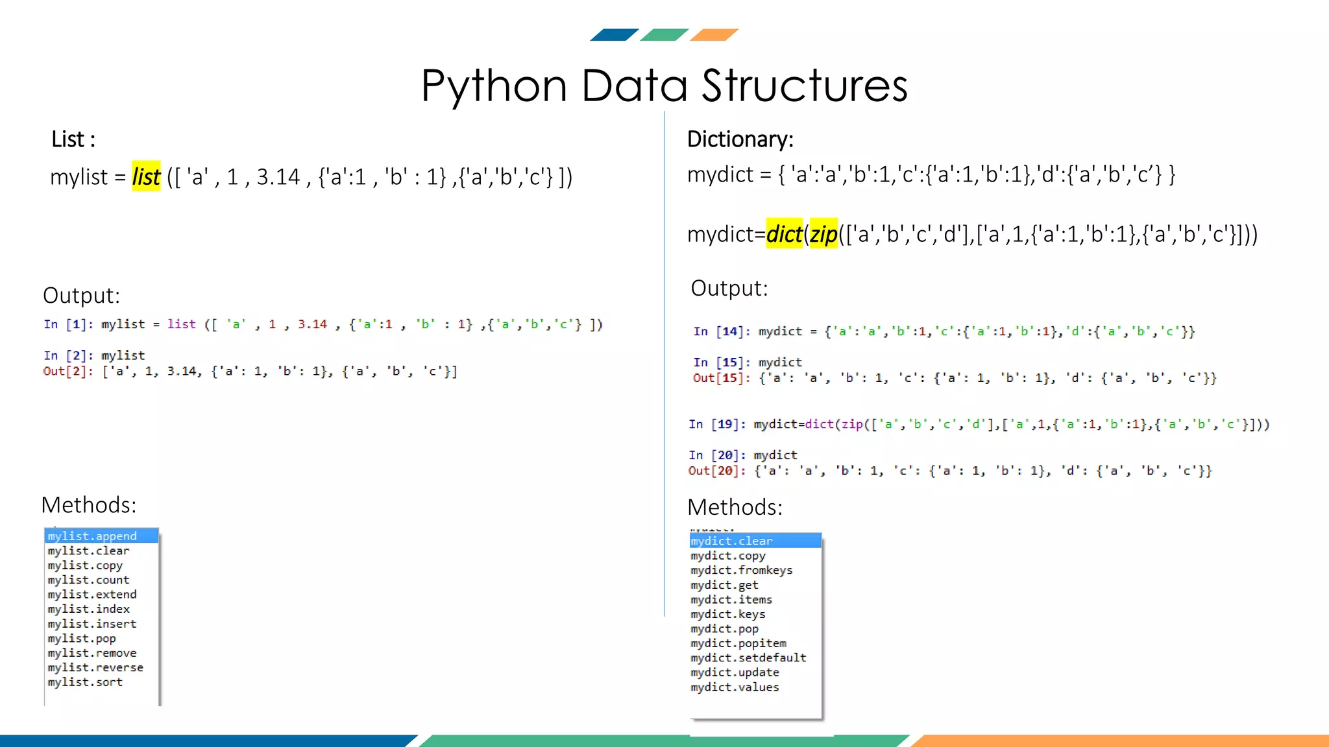Pick the mydict.popitem method
This screenshot has height=747, width=1329.
pos(738,643)
